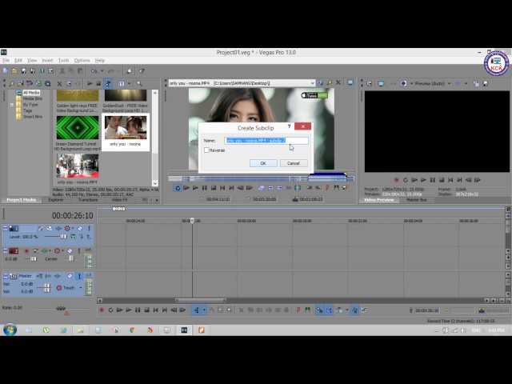Click the timeline record button

tap(102, 310)
